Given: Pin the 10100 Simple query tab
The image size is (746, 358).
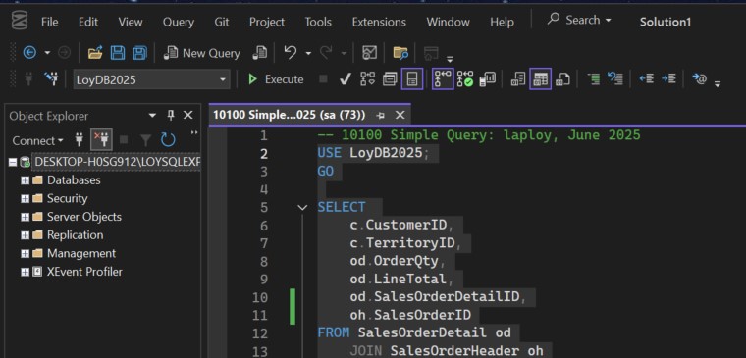Looking at the screenshot, I should pos(380,115).
